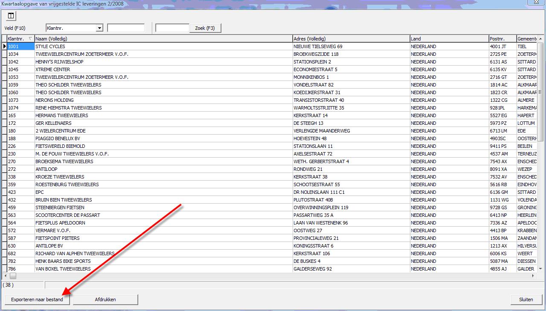Viewport: 546px width, 311px height.
Task: Click VAN BOXEL TWEEWIELERS cell
Action: point(163,269)
